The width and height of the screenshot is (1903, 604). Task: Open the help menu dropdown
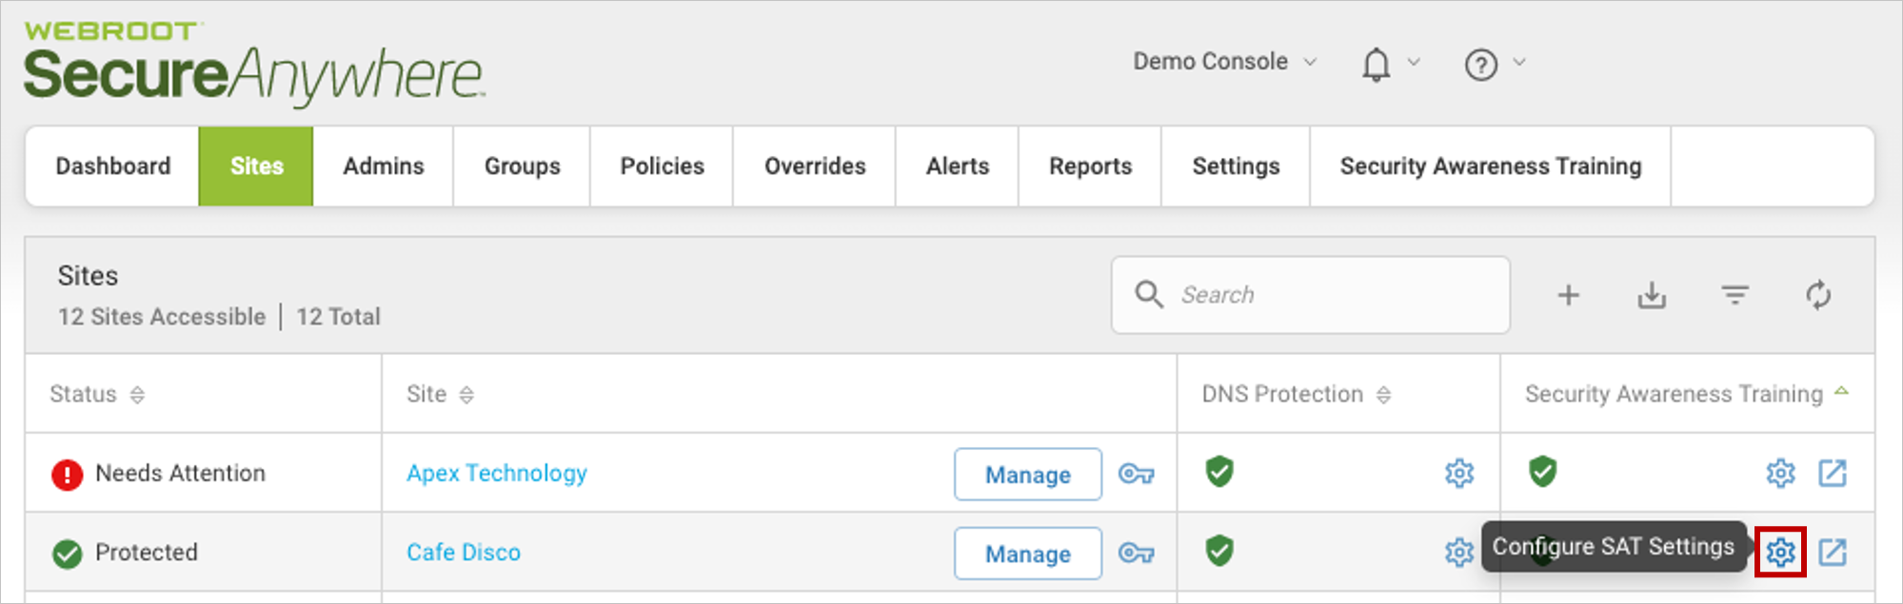[x=1494, y=64]
